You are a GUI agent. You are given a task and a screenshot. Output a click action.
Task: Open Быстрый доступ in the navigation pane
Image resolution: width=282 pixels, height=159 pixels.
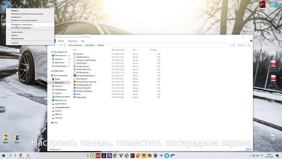click(59, 52)
